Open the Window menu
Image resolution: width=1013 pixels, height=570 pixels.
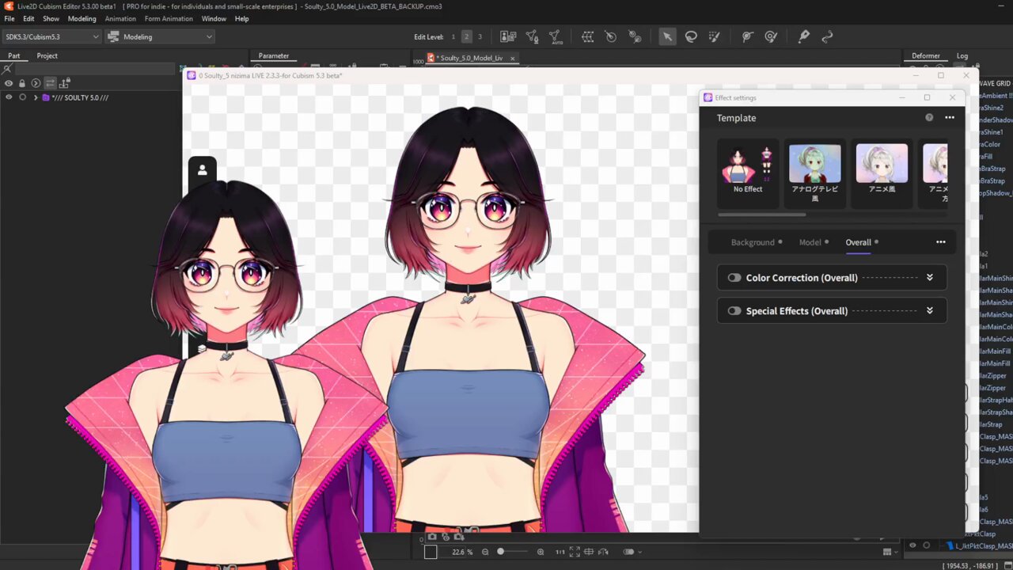(214, 19)
